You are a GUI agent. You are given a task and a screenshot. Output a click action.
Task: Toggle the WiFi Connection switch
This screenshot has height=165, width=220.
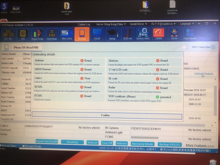pyautogui.click(x=213, y=47)
